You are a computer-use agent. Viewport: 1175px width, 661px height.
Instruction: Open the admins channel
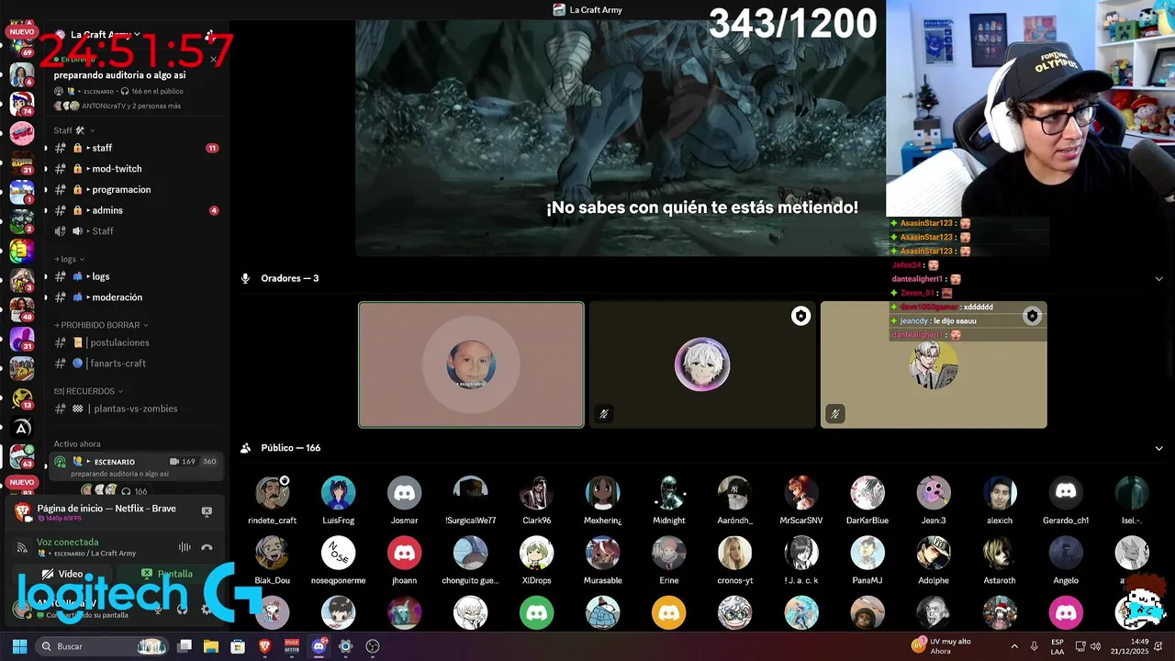point(135,210)
